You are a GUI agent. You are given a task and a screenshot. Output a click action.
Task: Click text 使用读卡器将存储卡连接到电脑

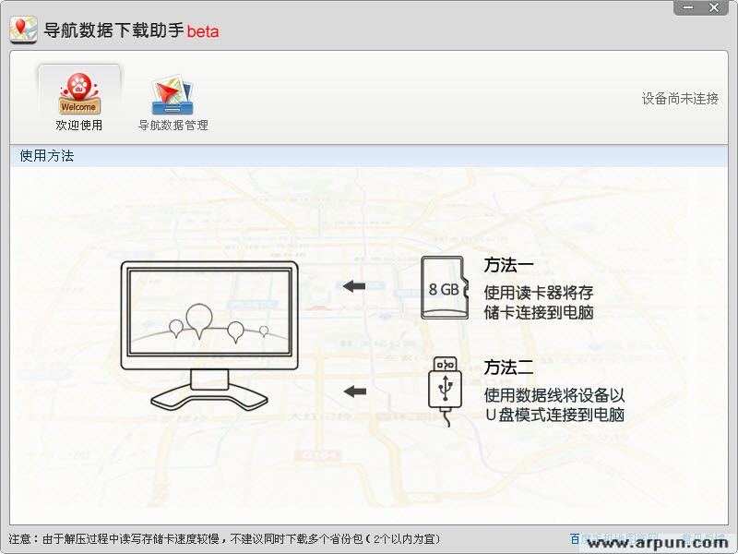[539, 303]
